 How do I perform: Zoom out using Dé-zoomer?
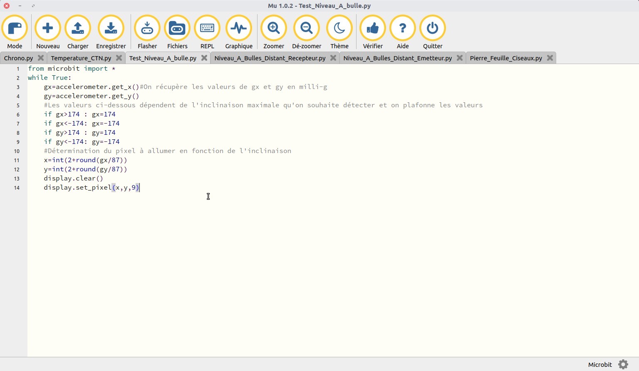(307, 29)
